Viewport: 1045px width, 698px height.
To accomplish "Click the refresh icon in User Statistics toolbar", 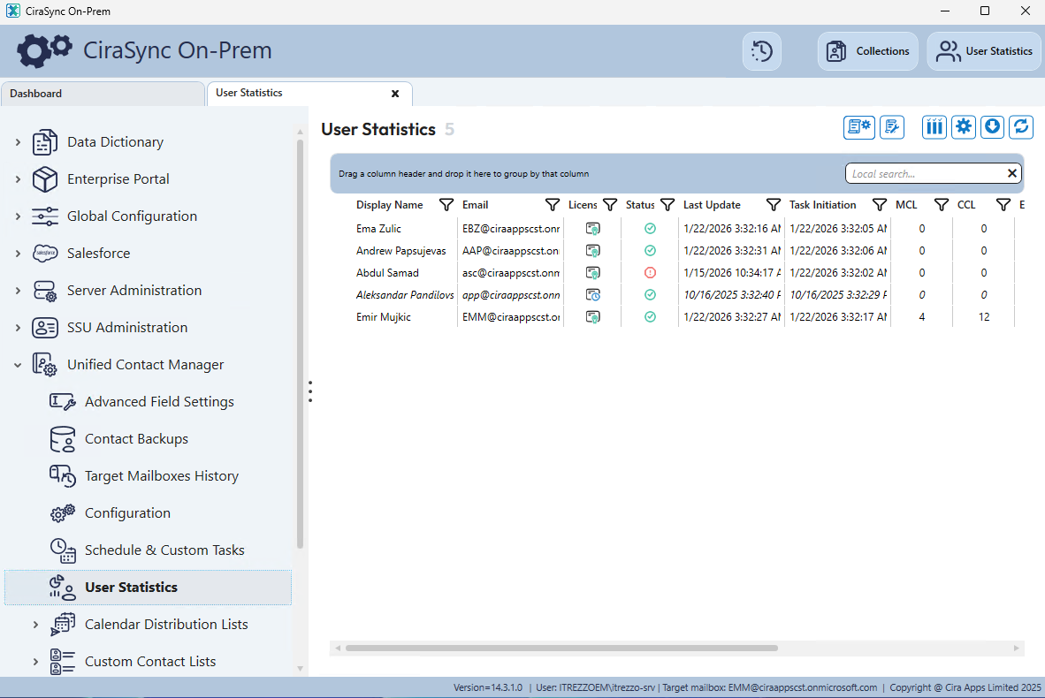I will pyautogui.click(x=1022, y=127).
